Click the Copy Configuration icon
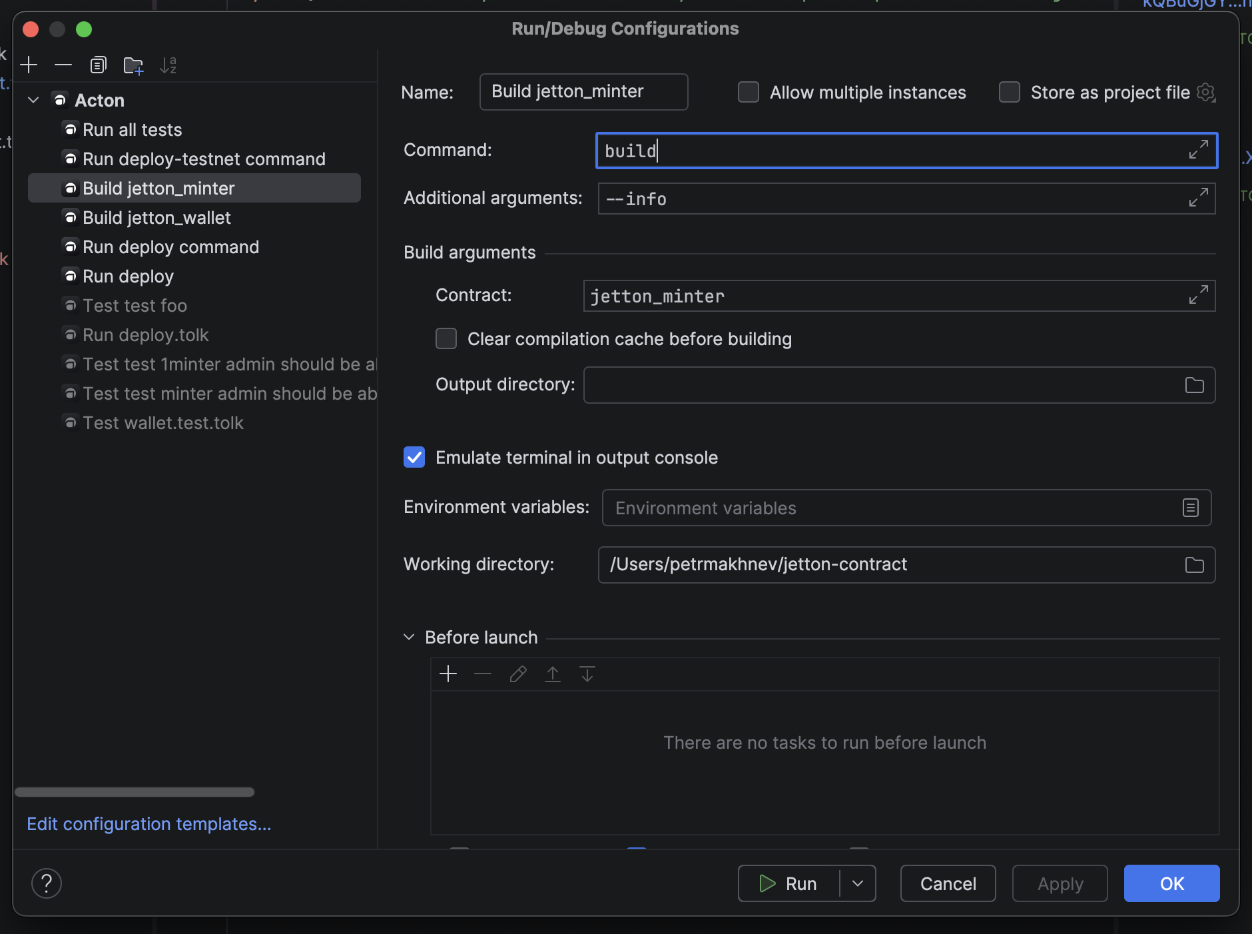Viewport: 1252px width, 934px height. [98, 65]
